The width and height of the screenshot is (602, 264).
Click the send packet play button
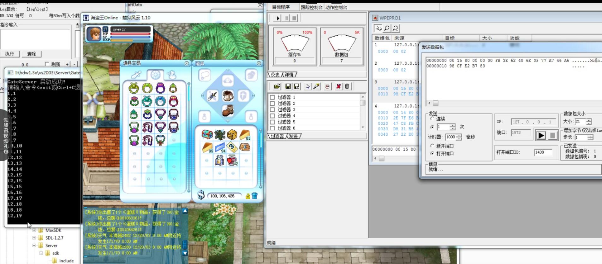[x=541, y=135]
